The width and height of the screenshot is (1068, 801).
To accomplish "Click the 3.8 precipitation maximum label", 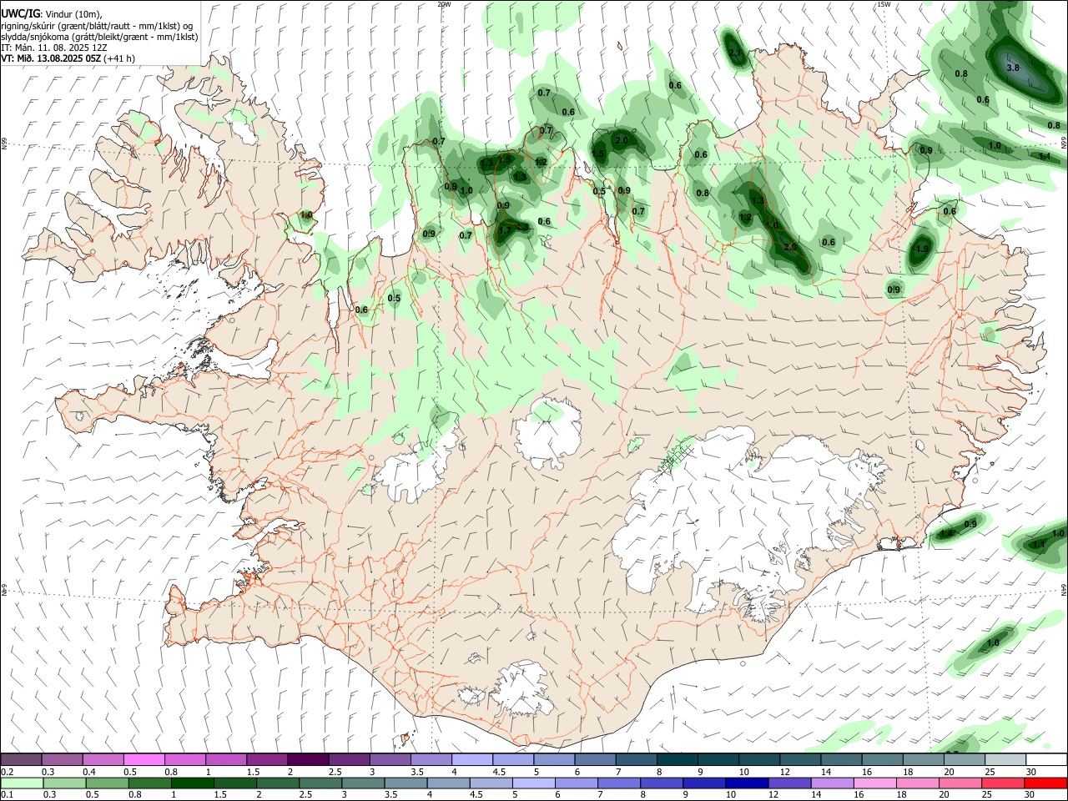I will click(x=1013, y=68).
